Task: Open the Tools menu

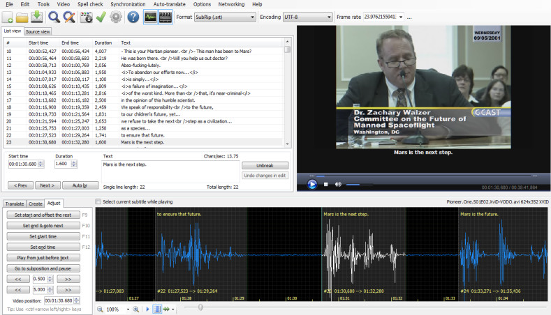Action: tap(43, 4)
